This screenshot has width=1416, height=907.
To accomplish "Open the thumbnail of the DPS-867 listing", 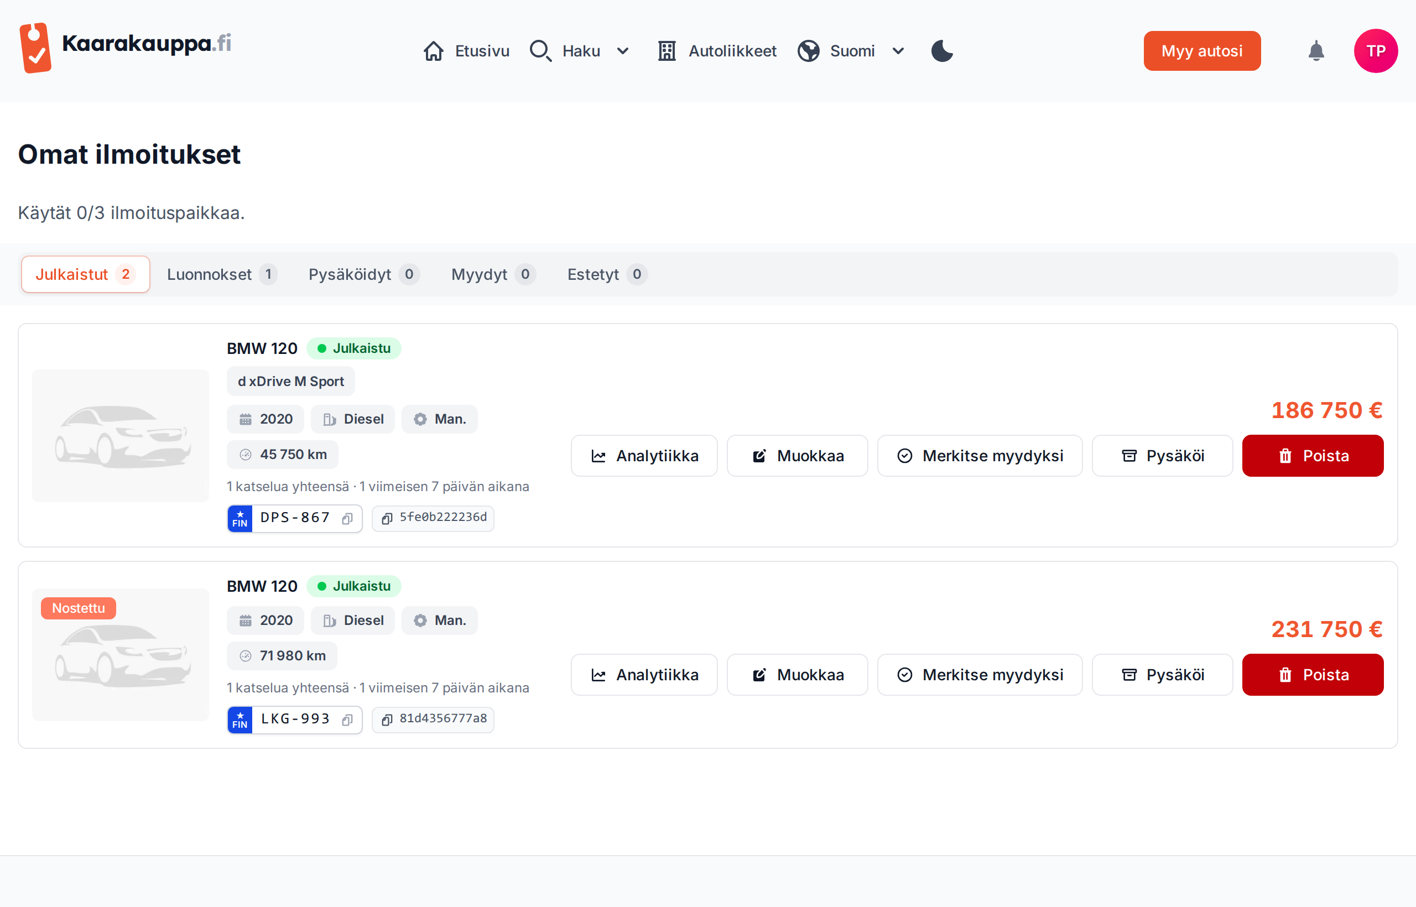I will click(121, 436).
